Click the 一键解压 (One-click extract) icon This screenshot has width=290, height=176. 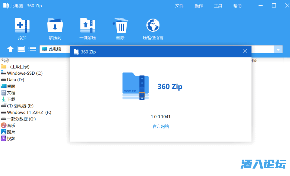[x=88, y=26]
